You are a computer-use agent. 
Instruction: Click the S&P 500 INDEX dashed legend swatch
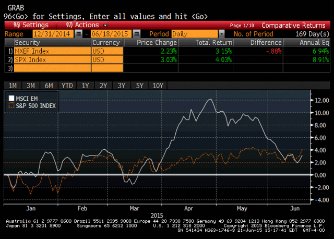(x=11, y=105)
